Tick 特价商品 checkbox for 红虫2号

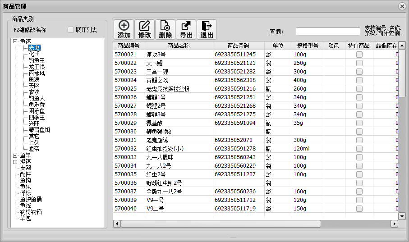(359, 174)
